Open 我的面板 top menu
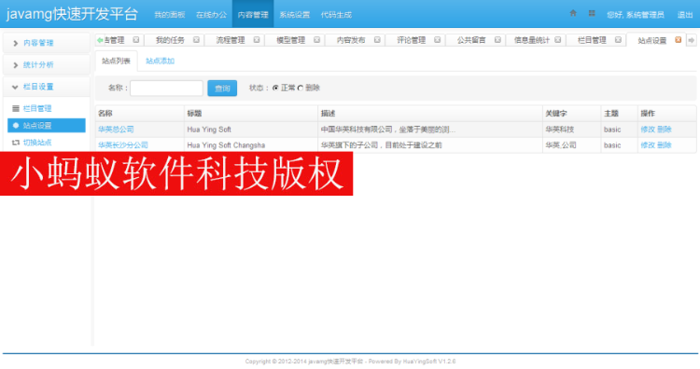This screenshot has height=369, width=700. (170, 15)
